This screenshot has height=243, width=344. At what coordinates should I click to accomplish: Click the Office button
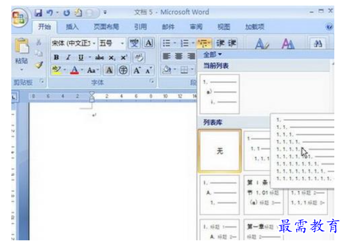(x=19, y=18)
